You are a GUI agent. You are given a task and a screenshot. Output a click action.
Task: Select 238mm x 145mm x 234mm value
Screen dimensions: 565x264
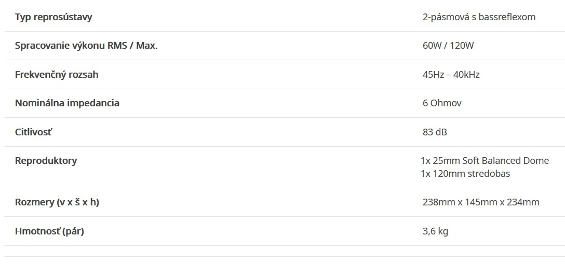click(481, 202)
